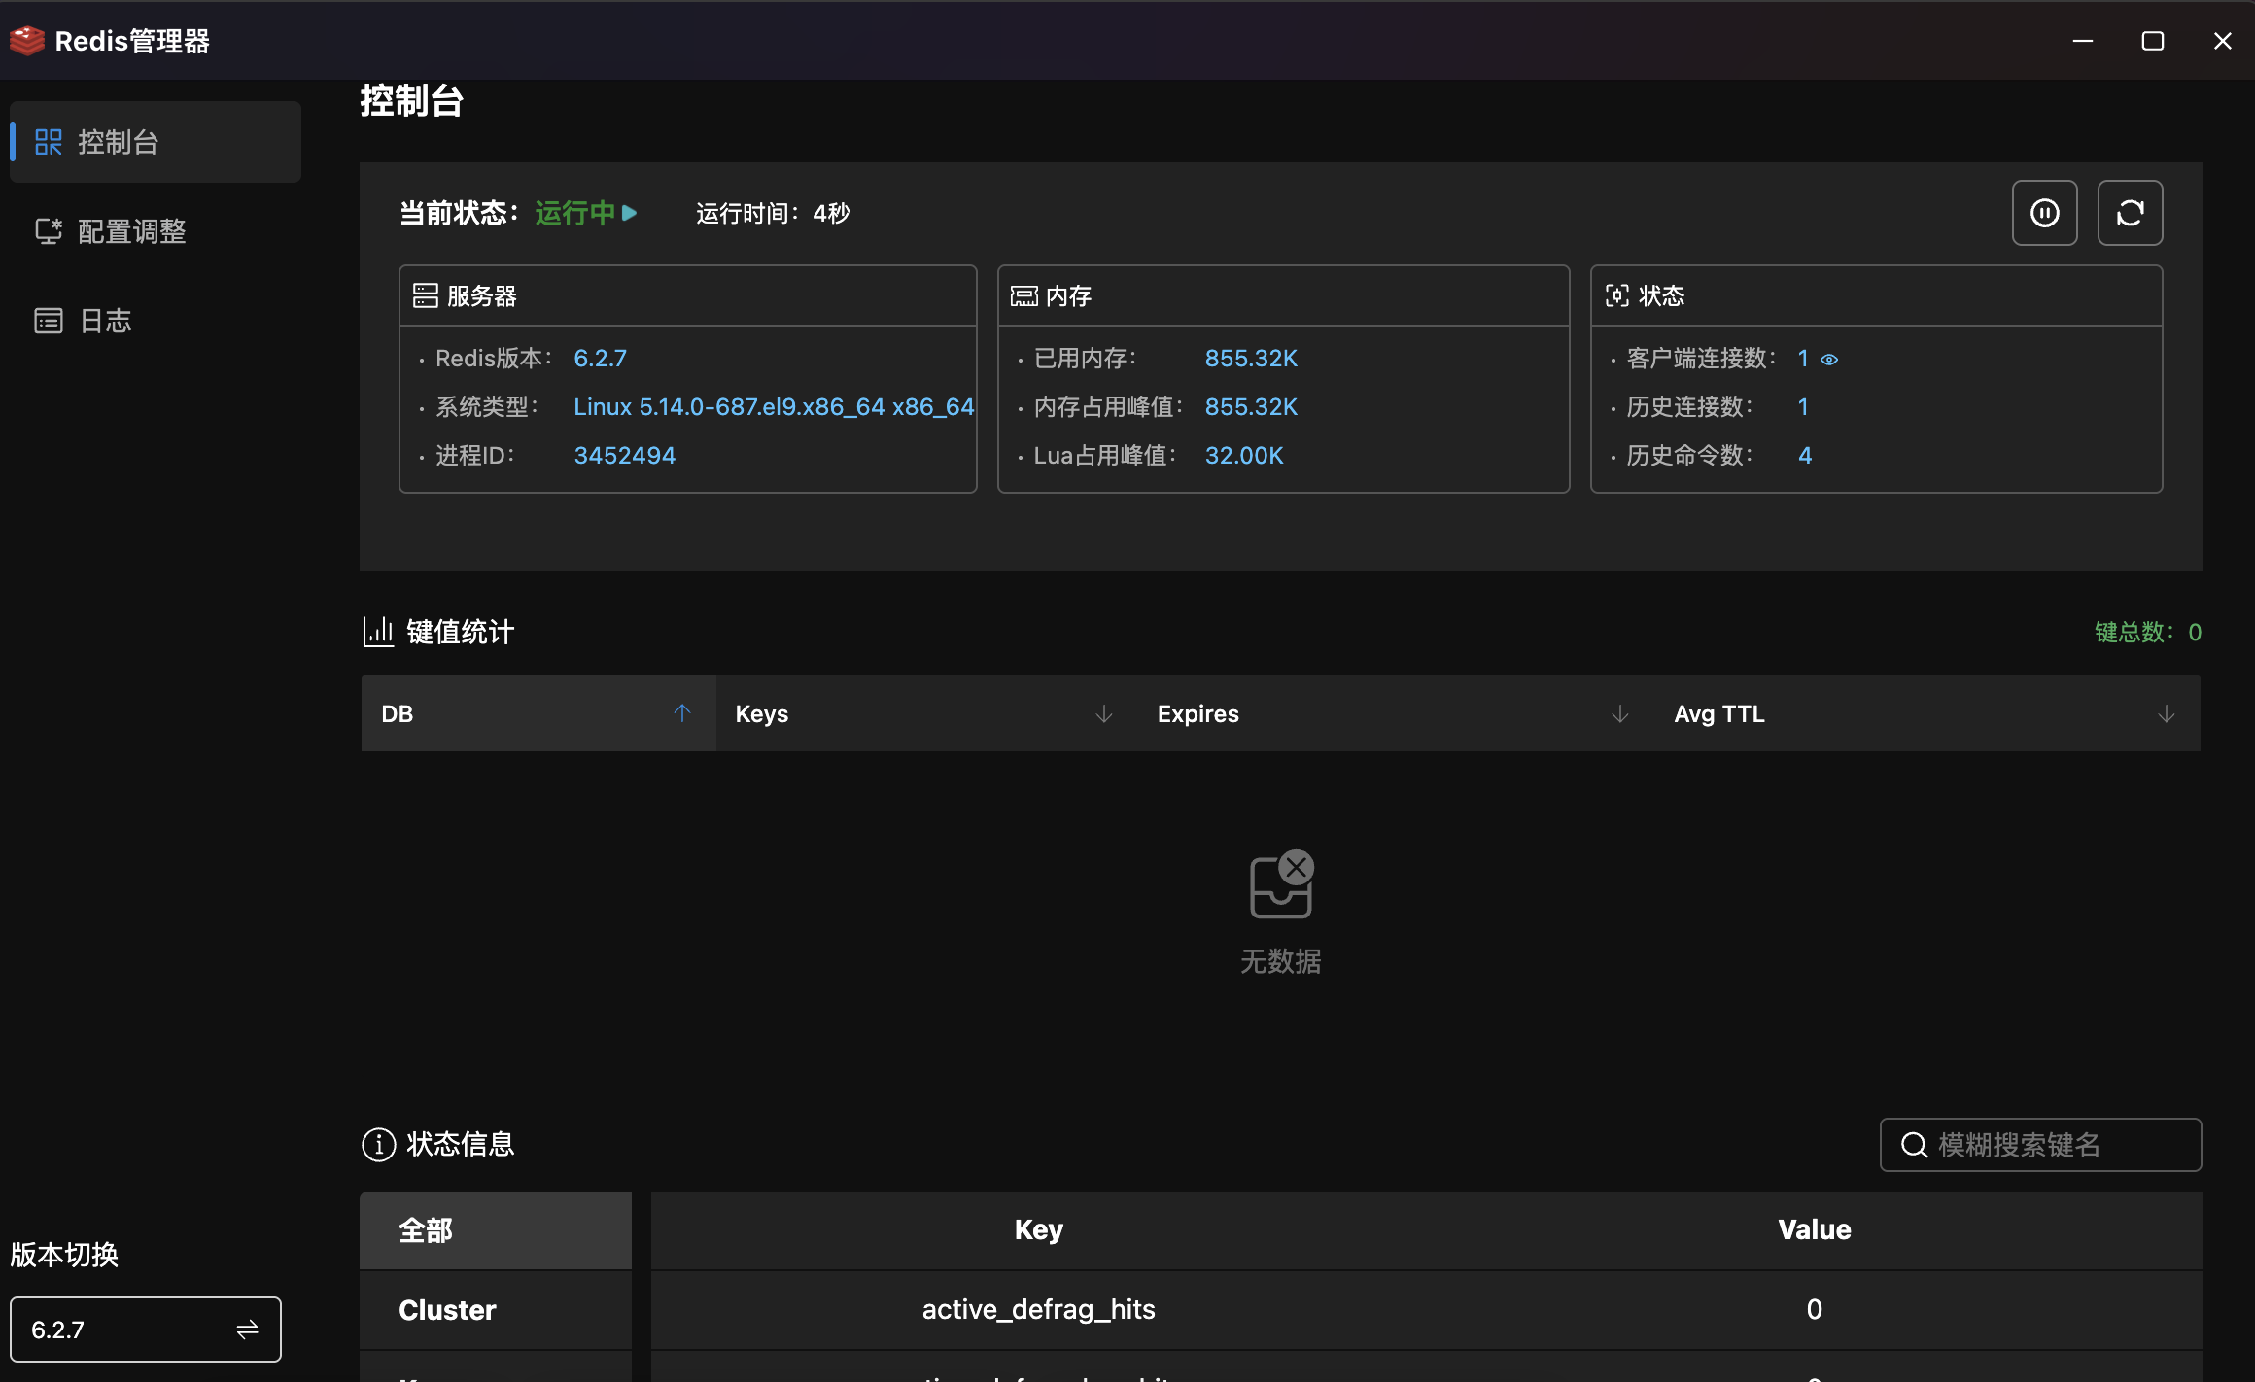This screenshot has height=1382, width=2255.
Task: Click the Linux system type value
Action: [774, 407]
